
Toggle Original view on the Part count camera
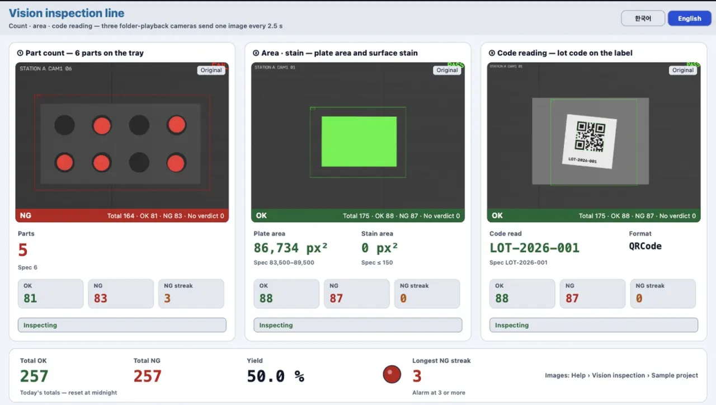[x=211, y=70]
